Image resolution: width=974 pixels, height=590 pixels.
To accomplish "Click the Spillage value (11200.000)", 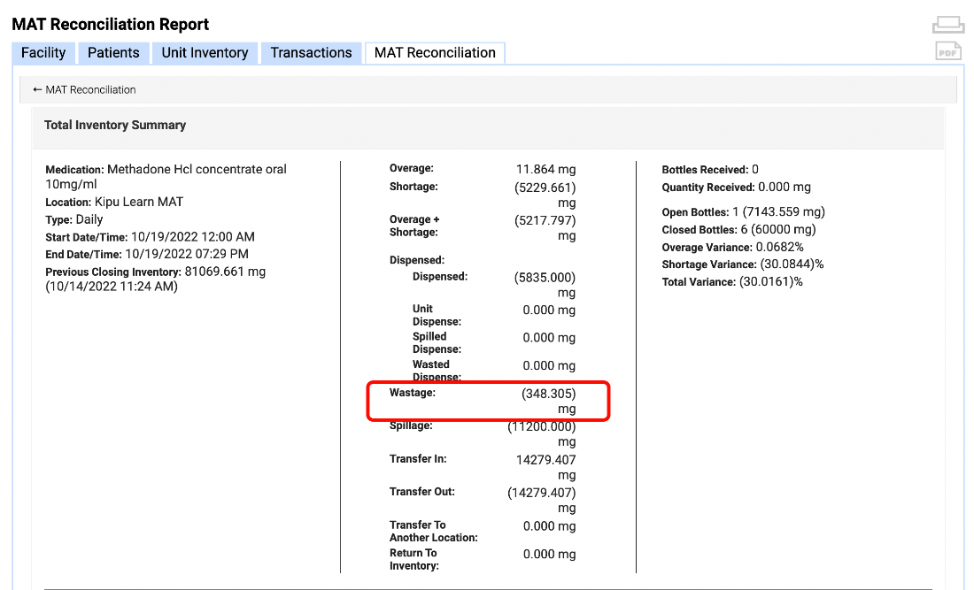I will (542, 426).
